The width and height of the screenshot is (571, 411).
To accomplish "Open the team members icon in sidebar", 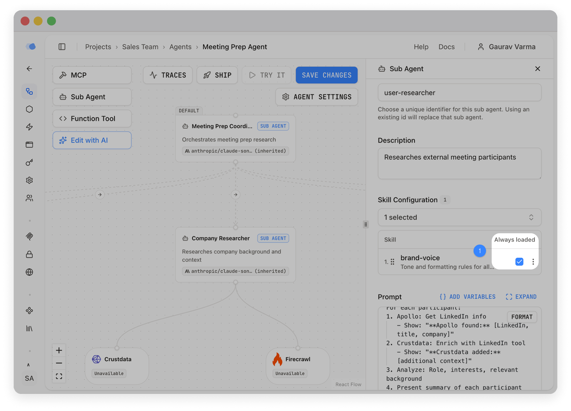I will [29, 198].
